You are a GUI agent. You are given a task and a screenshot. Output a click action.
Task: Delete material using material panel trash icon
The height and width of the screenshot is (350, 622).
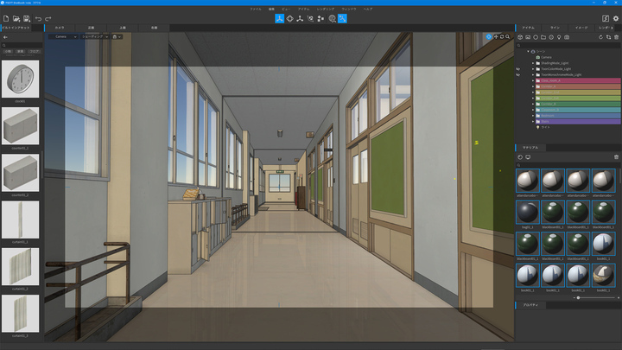click(x=616, y=157)
